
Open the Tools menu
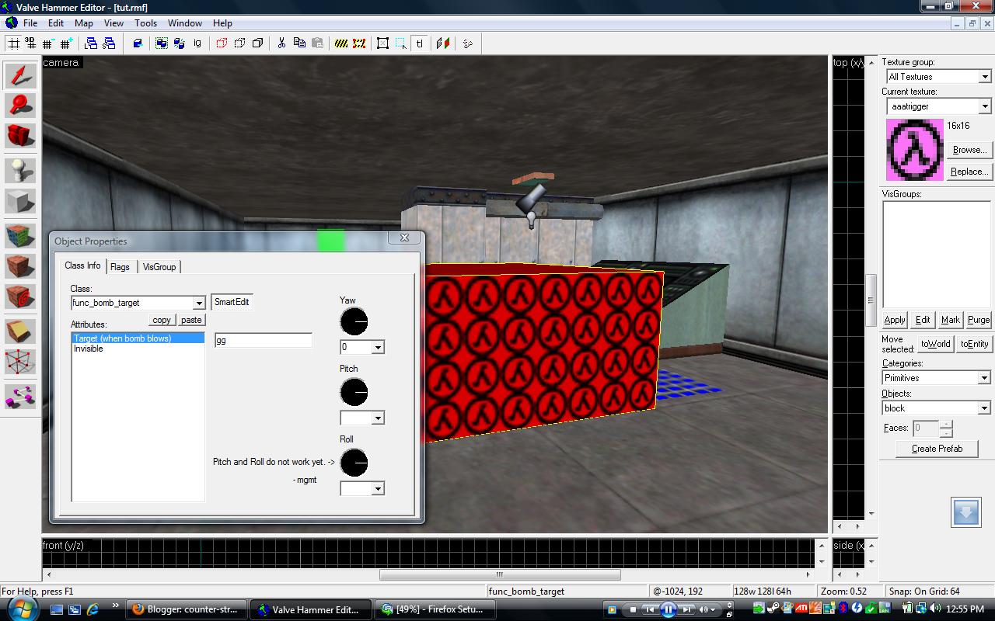(145, 23)
